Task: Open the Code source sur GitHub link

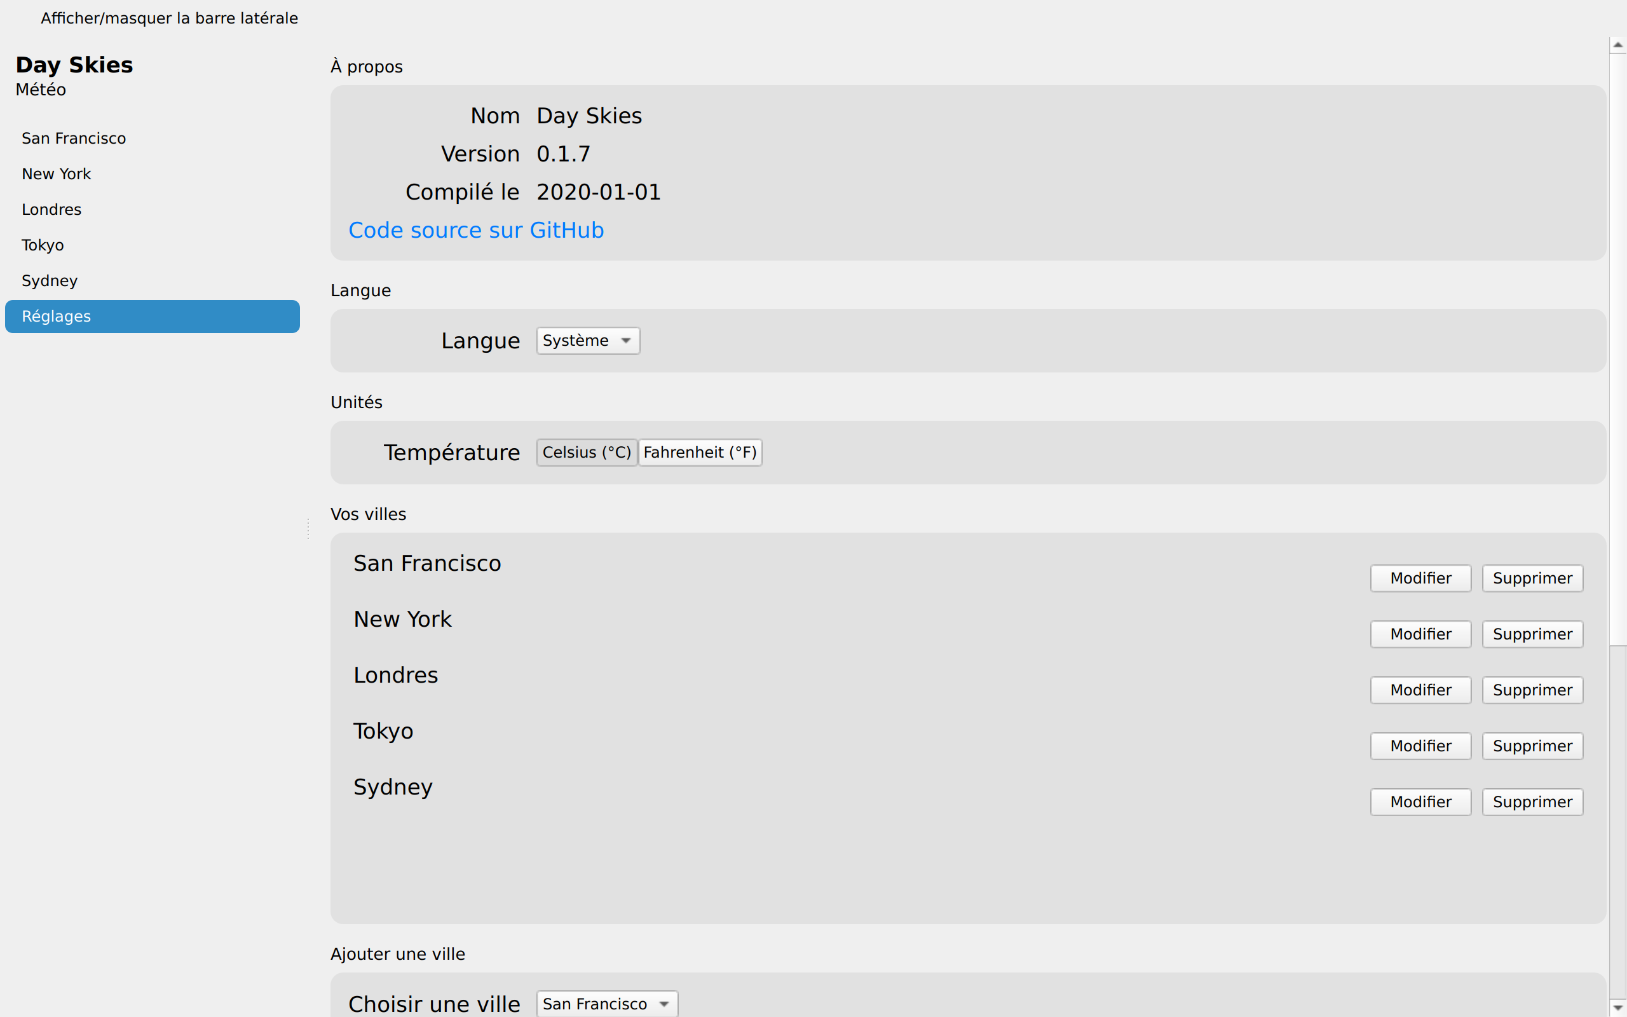Action: coord(476,230)
